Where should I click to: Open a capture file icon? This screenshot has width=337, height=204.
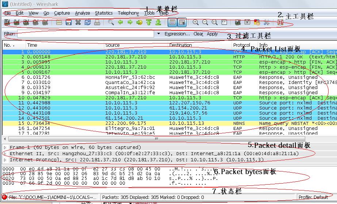coord(59,22)
